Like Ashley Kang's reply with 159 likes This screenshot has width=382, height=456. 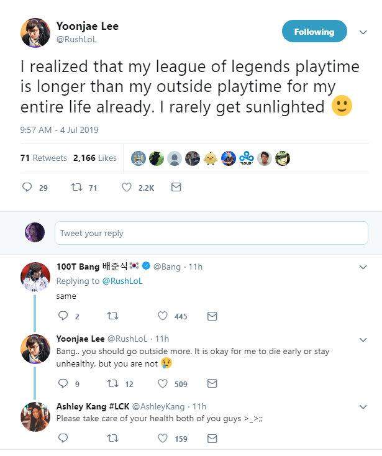click(163, 439)
